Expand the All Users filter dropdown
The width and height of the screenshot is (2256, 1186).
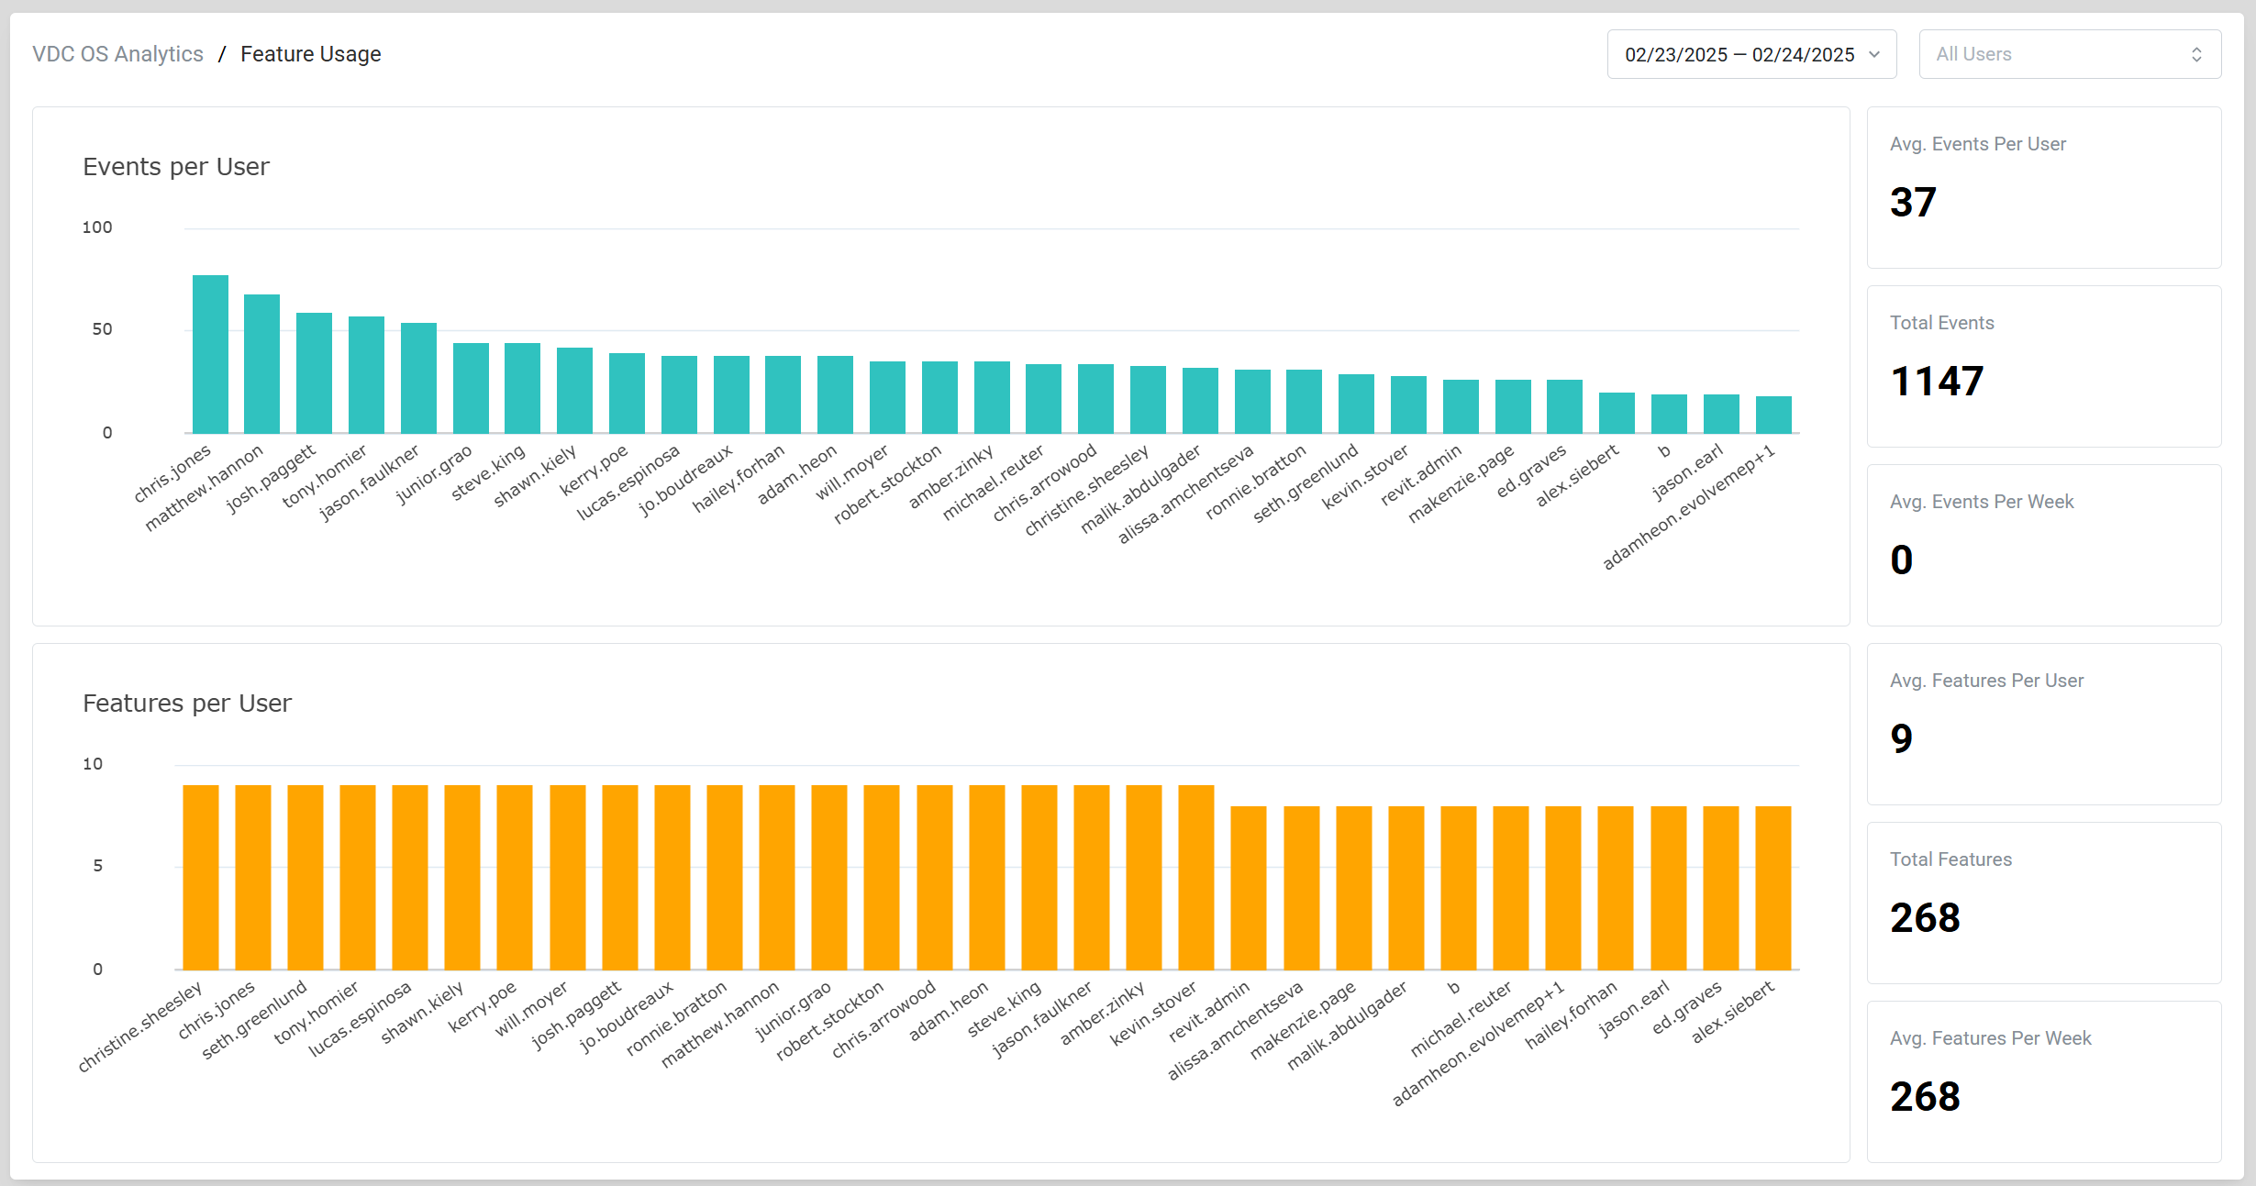2068,55
